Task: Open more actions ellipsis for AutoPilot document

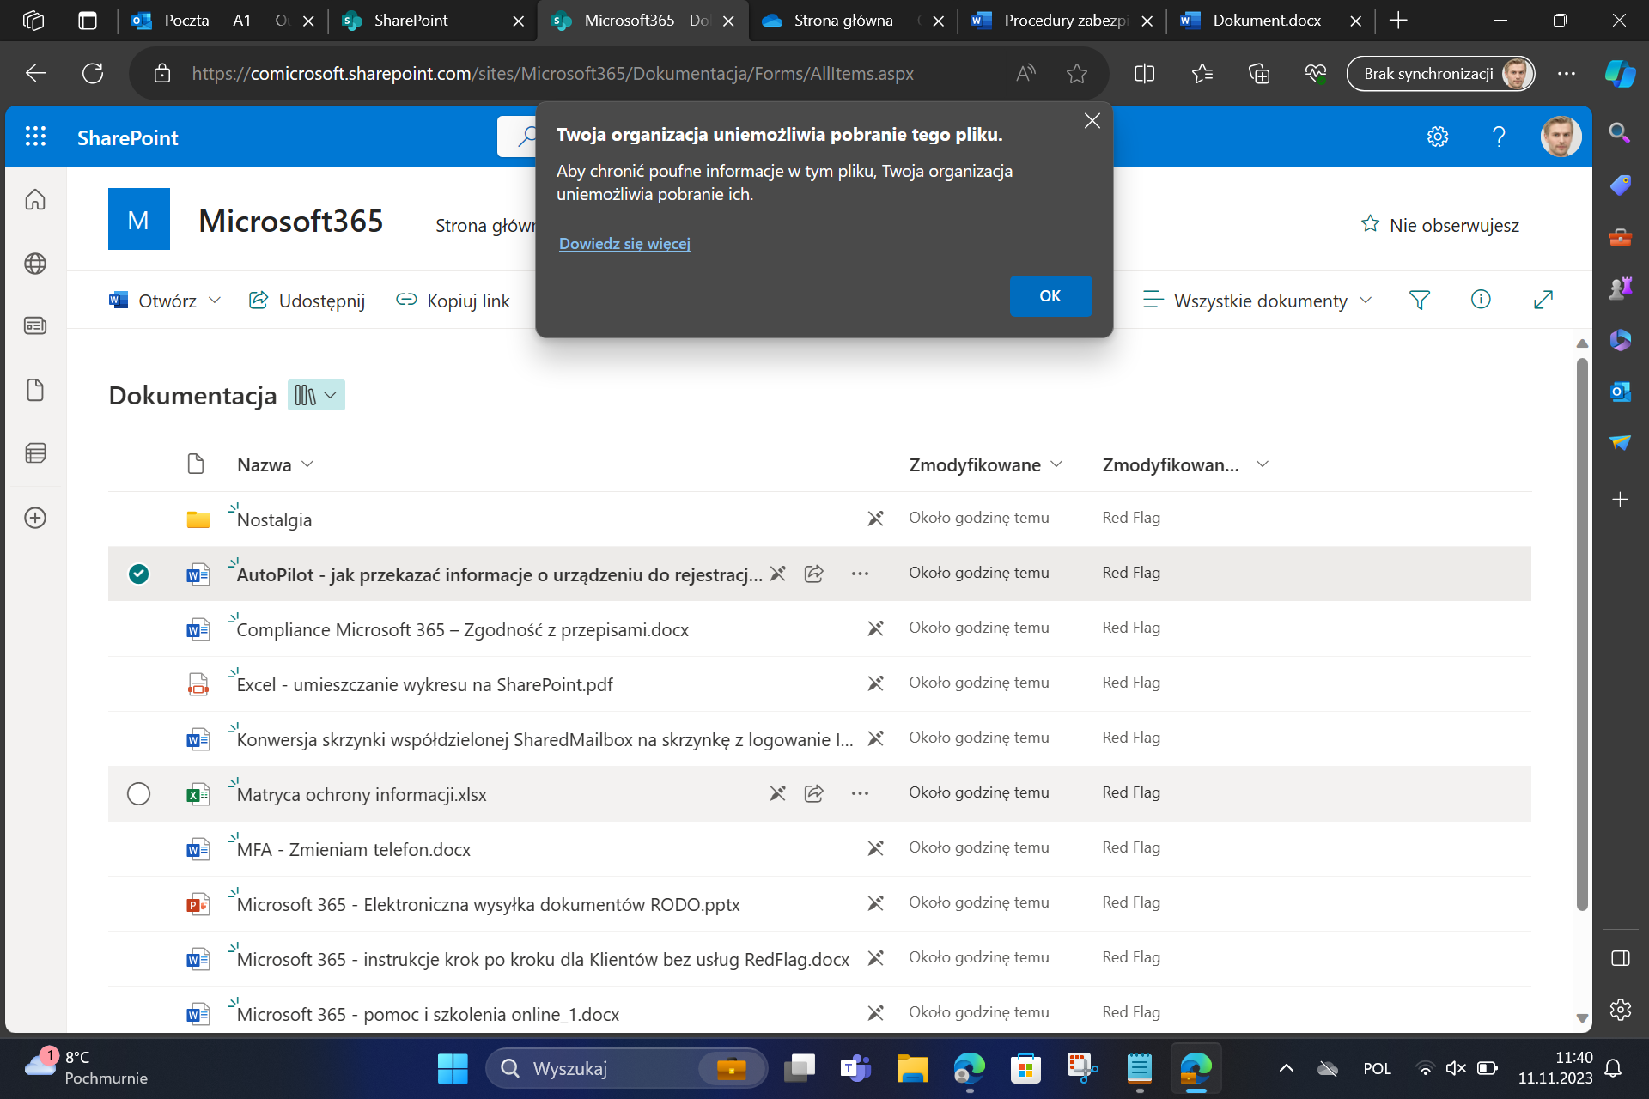Action: 860,574
